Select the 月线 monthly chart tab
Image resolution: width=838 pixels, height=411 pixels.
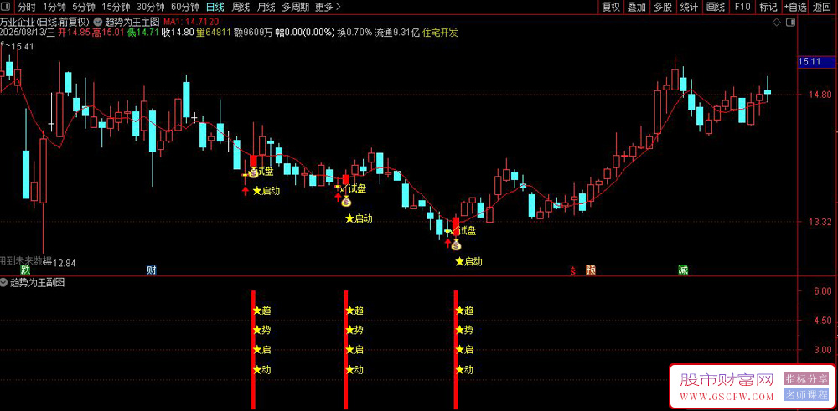(266, 7)
